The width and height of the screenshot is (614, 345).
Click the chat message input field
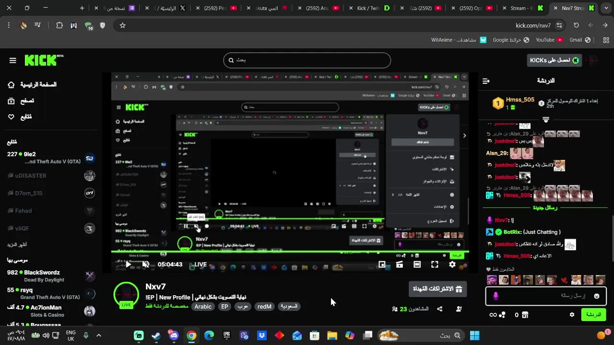tap(546, 296)
